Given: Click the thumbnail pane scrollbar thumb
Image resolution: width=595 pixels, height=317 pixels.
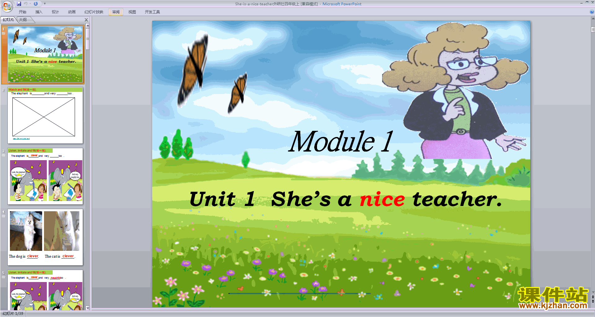Looking at the screenshot, I should tap(88, 39).
